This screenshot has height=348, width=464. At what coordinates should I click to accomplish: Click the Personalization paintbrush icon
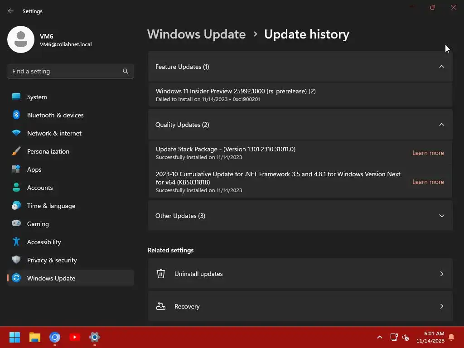pos(16,151)
